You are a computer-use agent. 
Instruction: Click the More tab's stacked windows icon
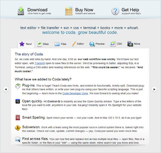(x=130, y=44)
